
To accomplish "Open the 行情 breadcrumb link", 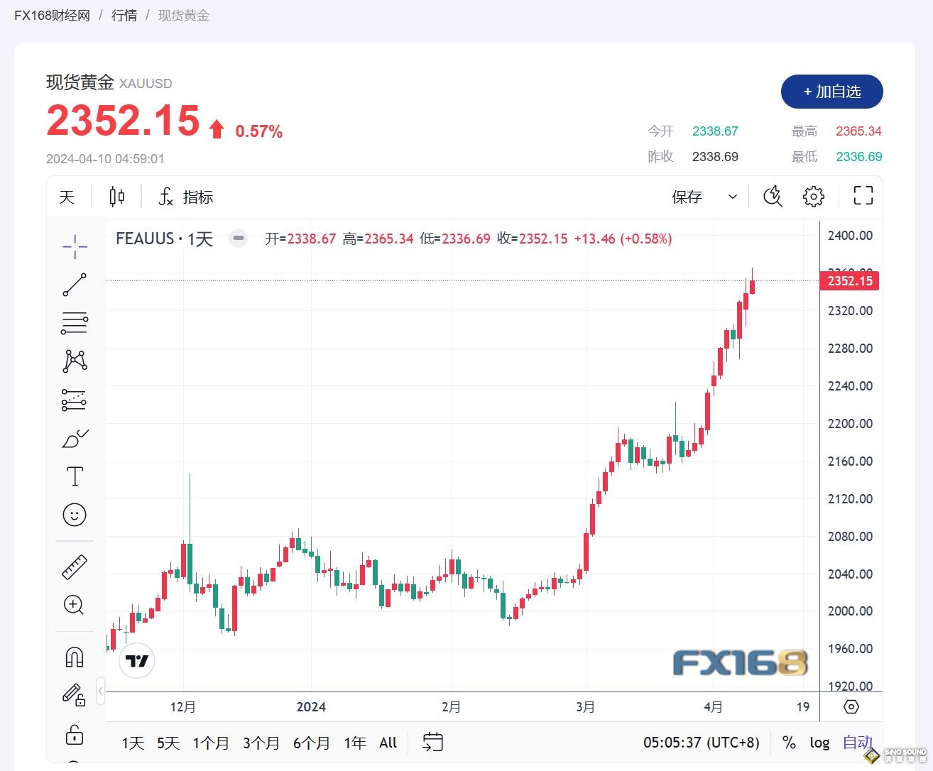I will pos(124,16).
